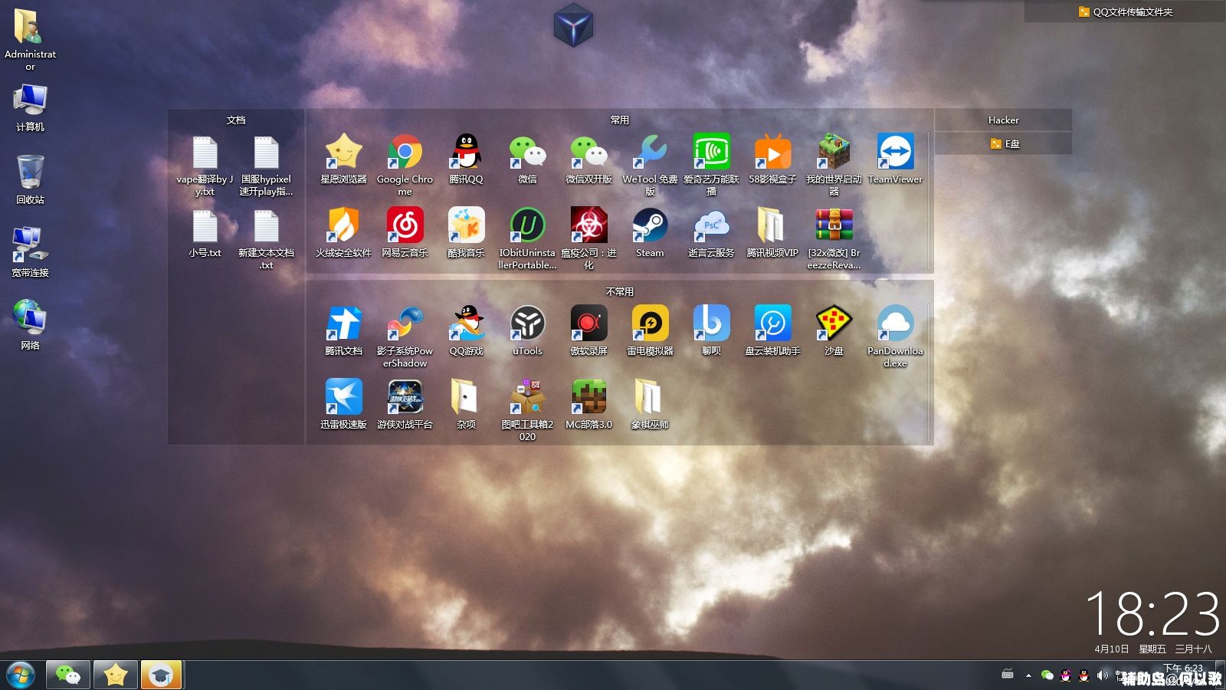Viewport: 1226px width, 690px height.
Task: Select the 不常用 group header
Action: coord(619,291)
